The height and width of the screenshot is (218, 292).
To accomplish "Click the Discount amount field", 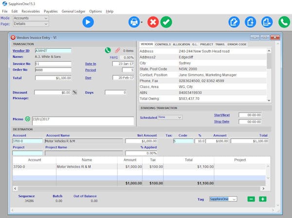I will point(53,92).
